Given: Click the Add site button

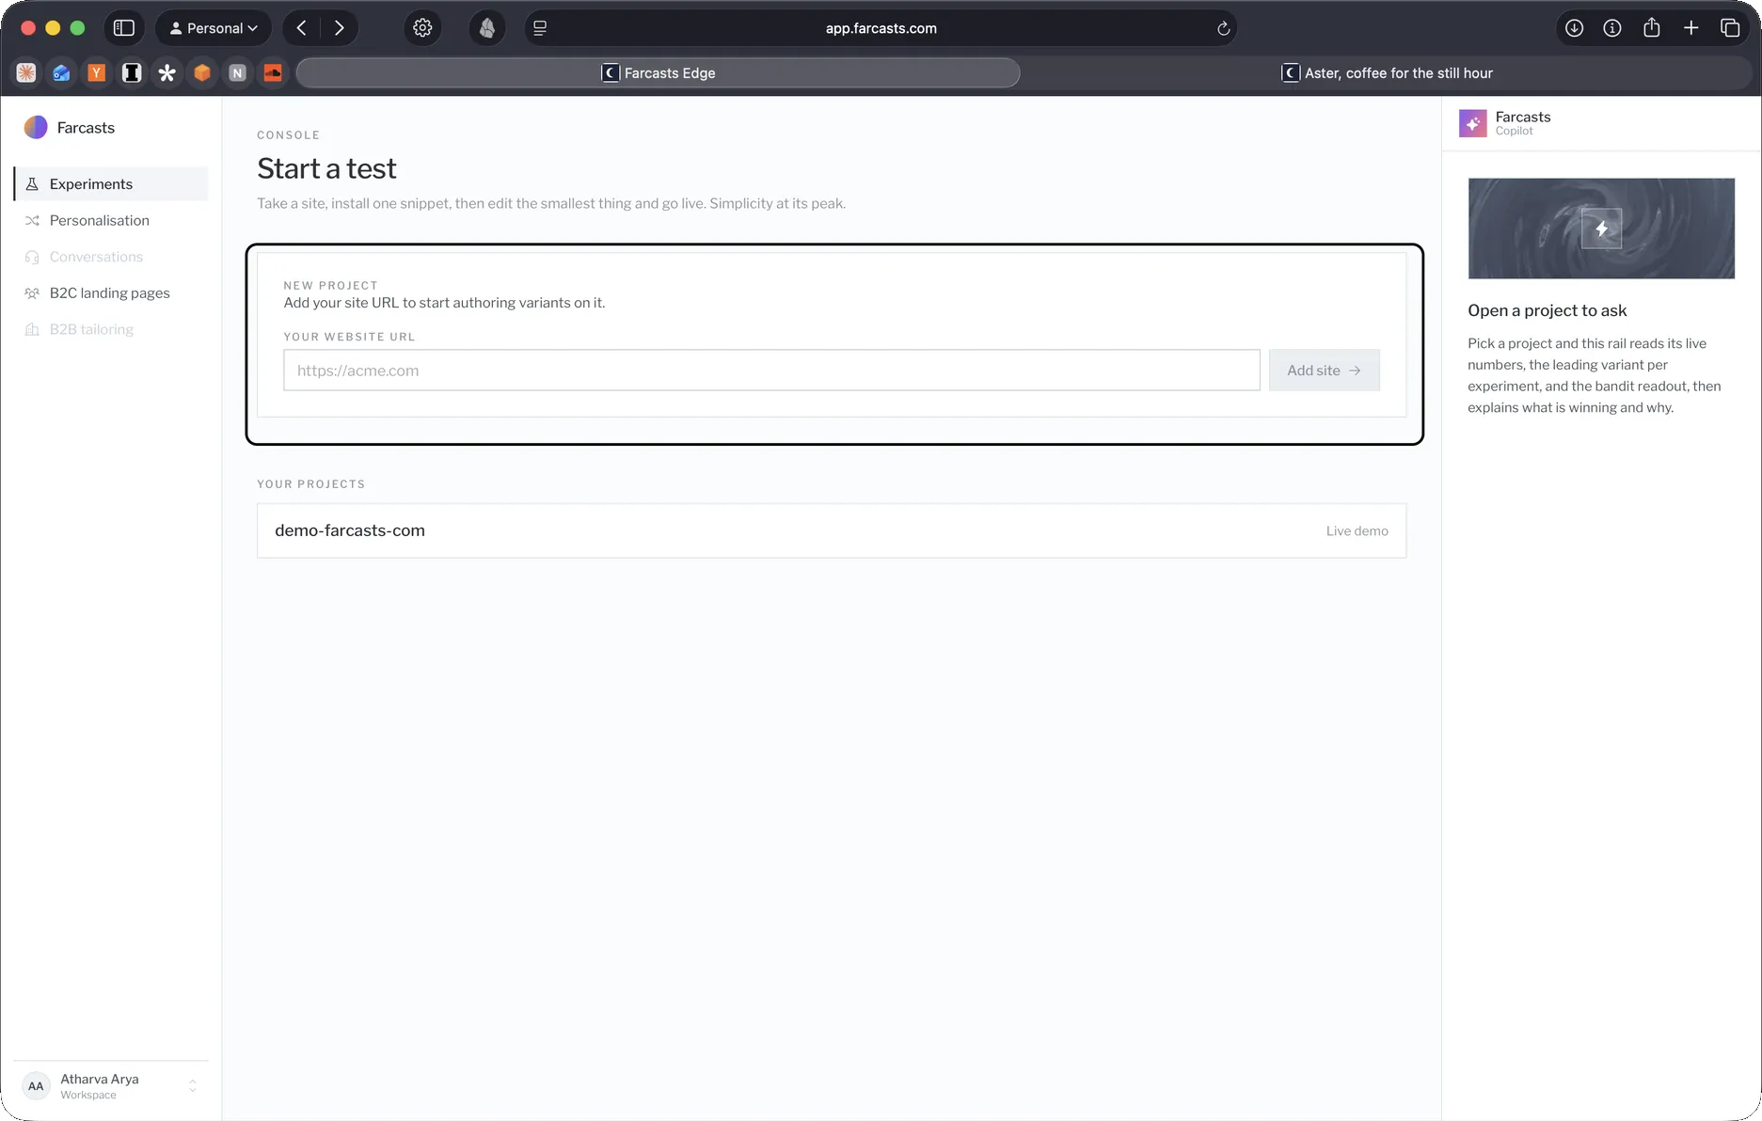Looking at the screenshot, I should [x=1324, y=371].
